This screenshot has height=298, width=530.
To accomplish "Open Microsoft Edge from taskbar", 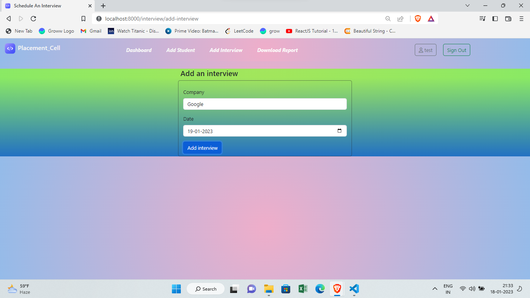I will 320,289.
